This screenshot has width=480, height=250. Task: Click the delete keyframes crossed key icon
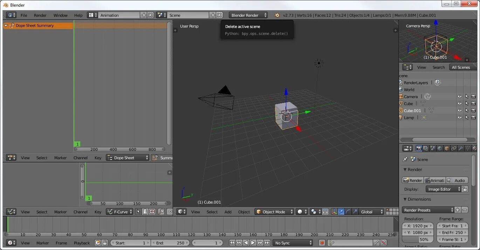pos(383,243)
